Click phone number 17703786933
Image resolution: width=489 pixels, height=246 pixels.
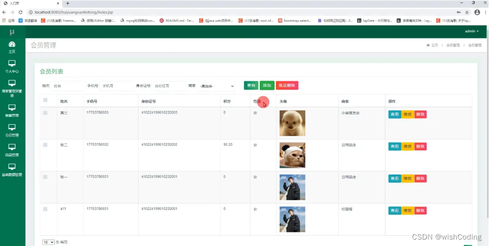[98, 112]
